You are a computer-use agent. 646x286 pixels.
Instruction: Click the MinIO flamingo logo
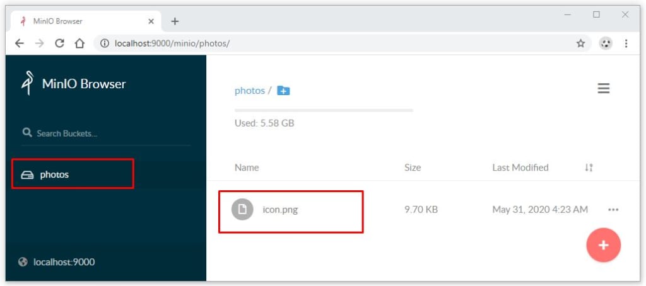[27, 84]
